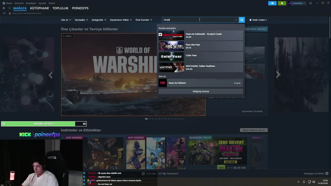This screenshot has width=331, height=186.
Task: Open the World of Warships featured banner
Action: coord(133,75)
